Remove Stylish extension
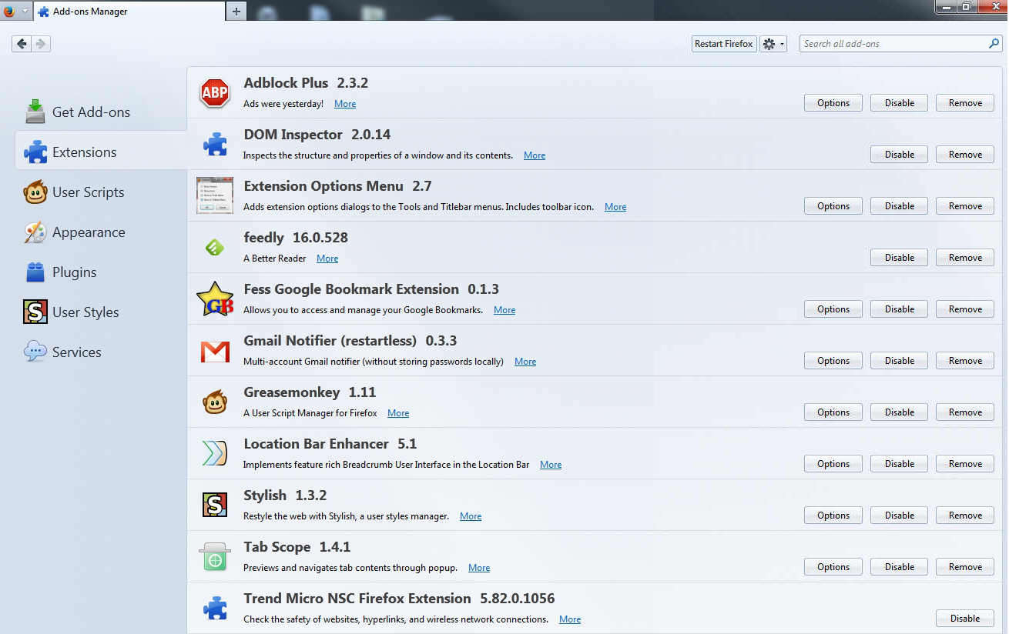This screenshot has width=1009, height=634. pos(965,516)
